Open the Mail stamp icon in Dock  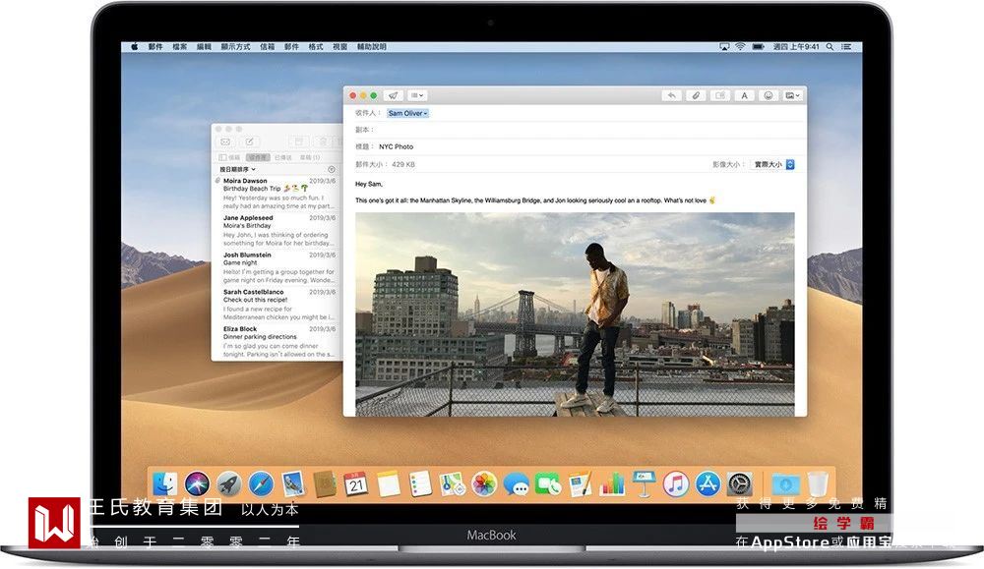click(293, 484)
